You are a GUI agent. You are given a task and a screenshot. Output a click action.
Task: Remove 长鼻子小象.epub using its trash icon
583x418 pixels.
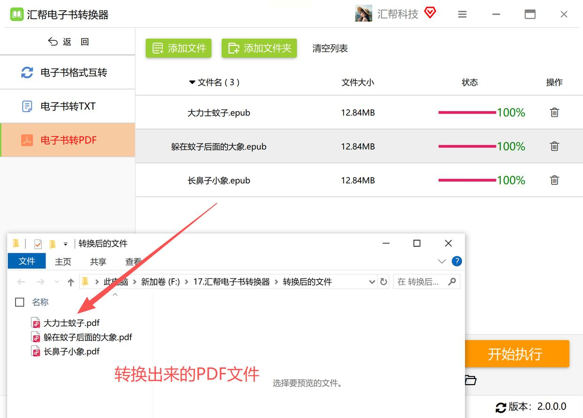[x=554, y=180]
